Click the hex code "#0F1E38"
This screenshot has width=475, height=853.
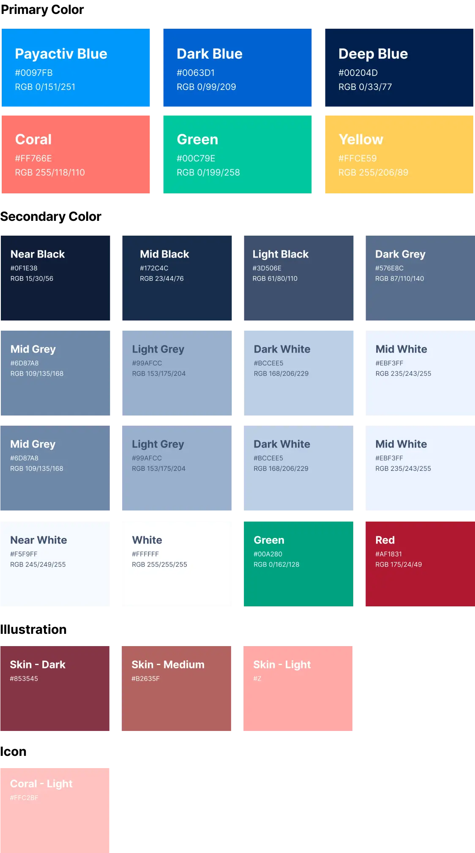[24, 268]
